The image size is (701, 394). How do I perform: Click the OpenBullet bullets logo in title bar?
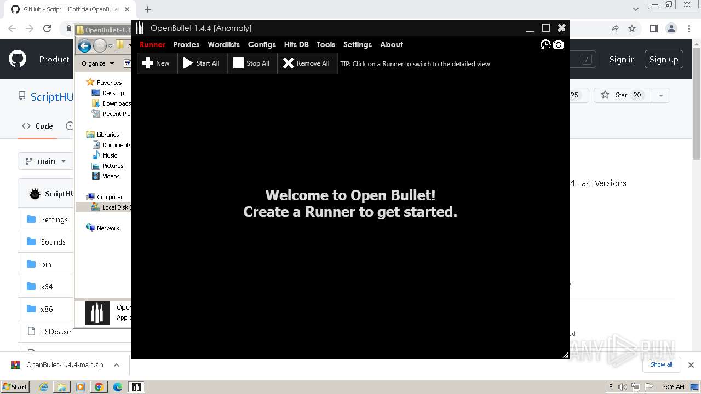[140, 28]
